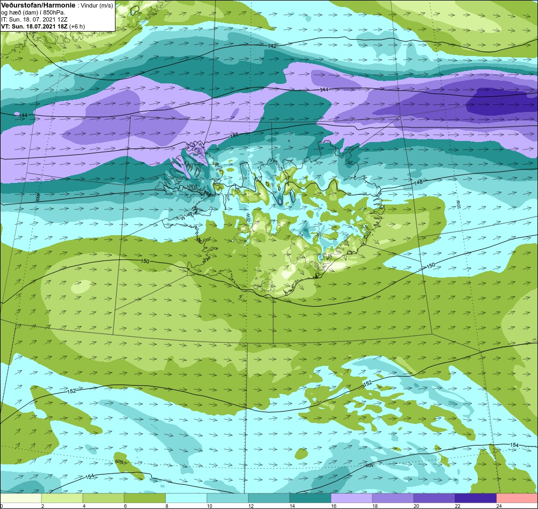This screenshot has height=509, width=538.
Task: Click the 12–14 m/s teal legend swatch
Action: [x=268, y=498]
